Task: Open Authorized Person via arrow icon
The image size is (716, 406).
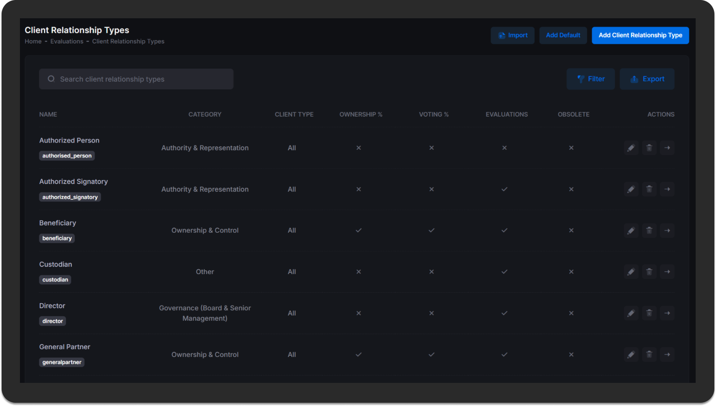Action: 667,148
